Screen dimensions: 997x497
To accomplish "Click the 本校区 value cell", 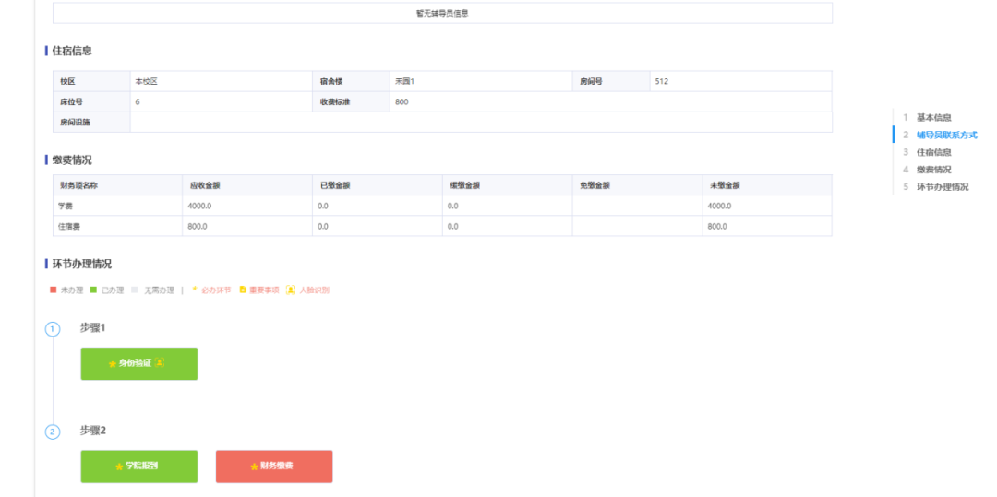I will tap(222, 81).
